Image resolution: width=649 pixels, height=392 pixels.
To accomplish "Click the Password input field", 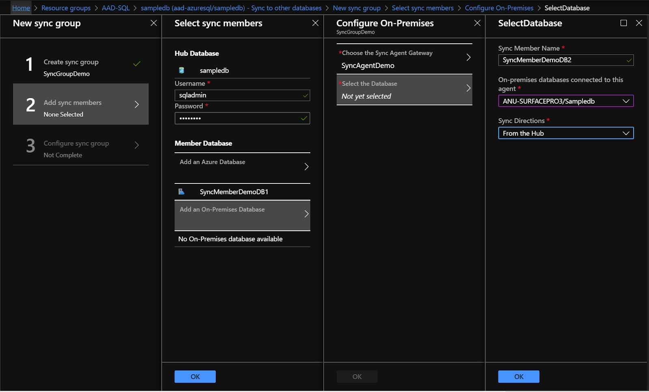I will click(242, 118).
